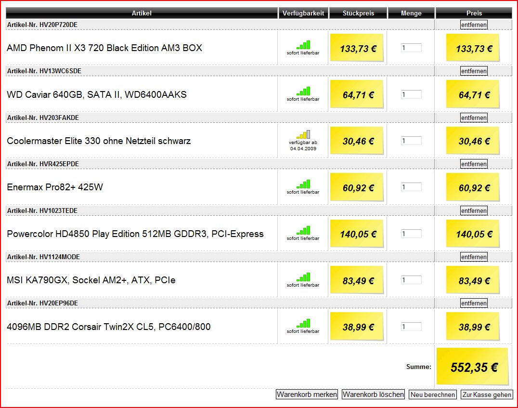
Task: Click AMD Phenom II X3 720 product name
Action: click(x=104, y=48)
